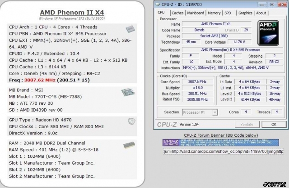Open the SPD tab
Viewport: 289px width, 188px height.
pos(228,13)
